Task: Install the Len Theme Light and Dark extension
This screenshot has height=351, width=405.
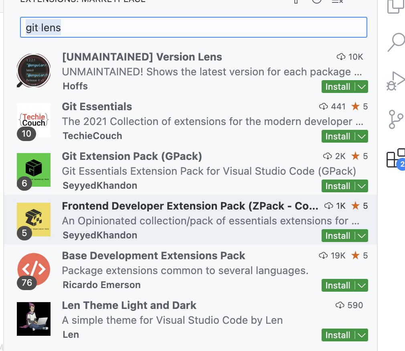Action: tap(339, 335)
